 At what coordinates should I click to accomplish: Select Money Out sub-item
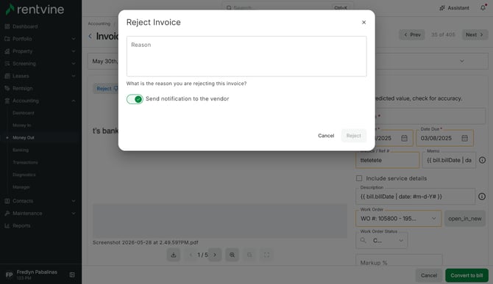tap(24, 138)
